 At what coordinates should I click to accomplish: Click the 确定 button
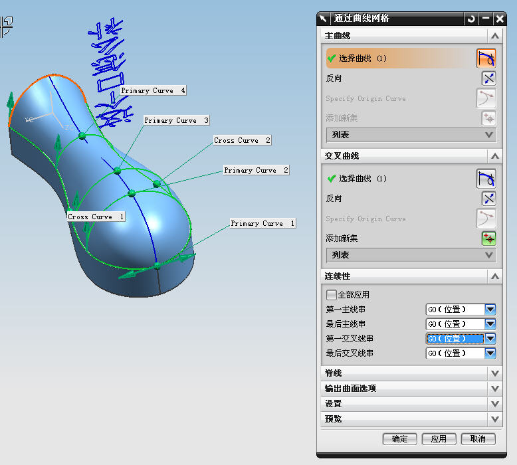[x=399, y=439]
